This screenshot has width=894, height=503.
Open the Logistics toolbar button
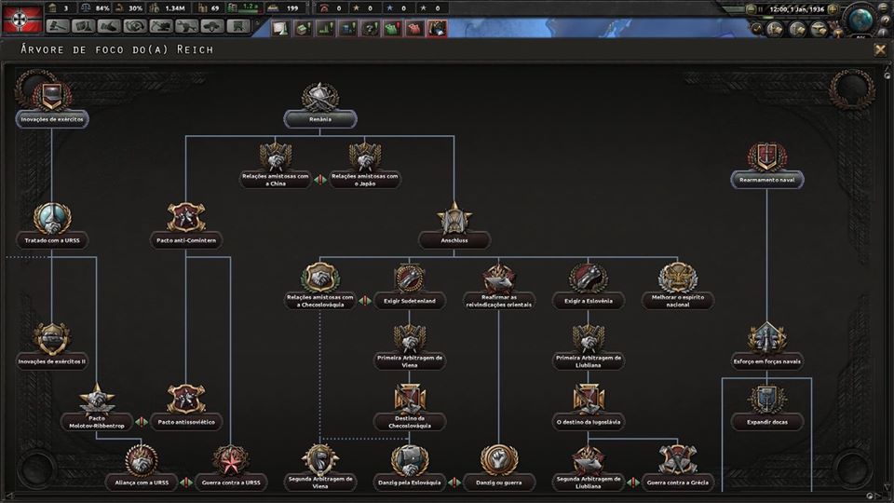point(238,26)
